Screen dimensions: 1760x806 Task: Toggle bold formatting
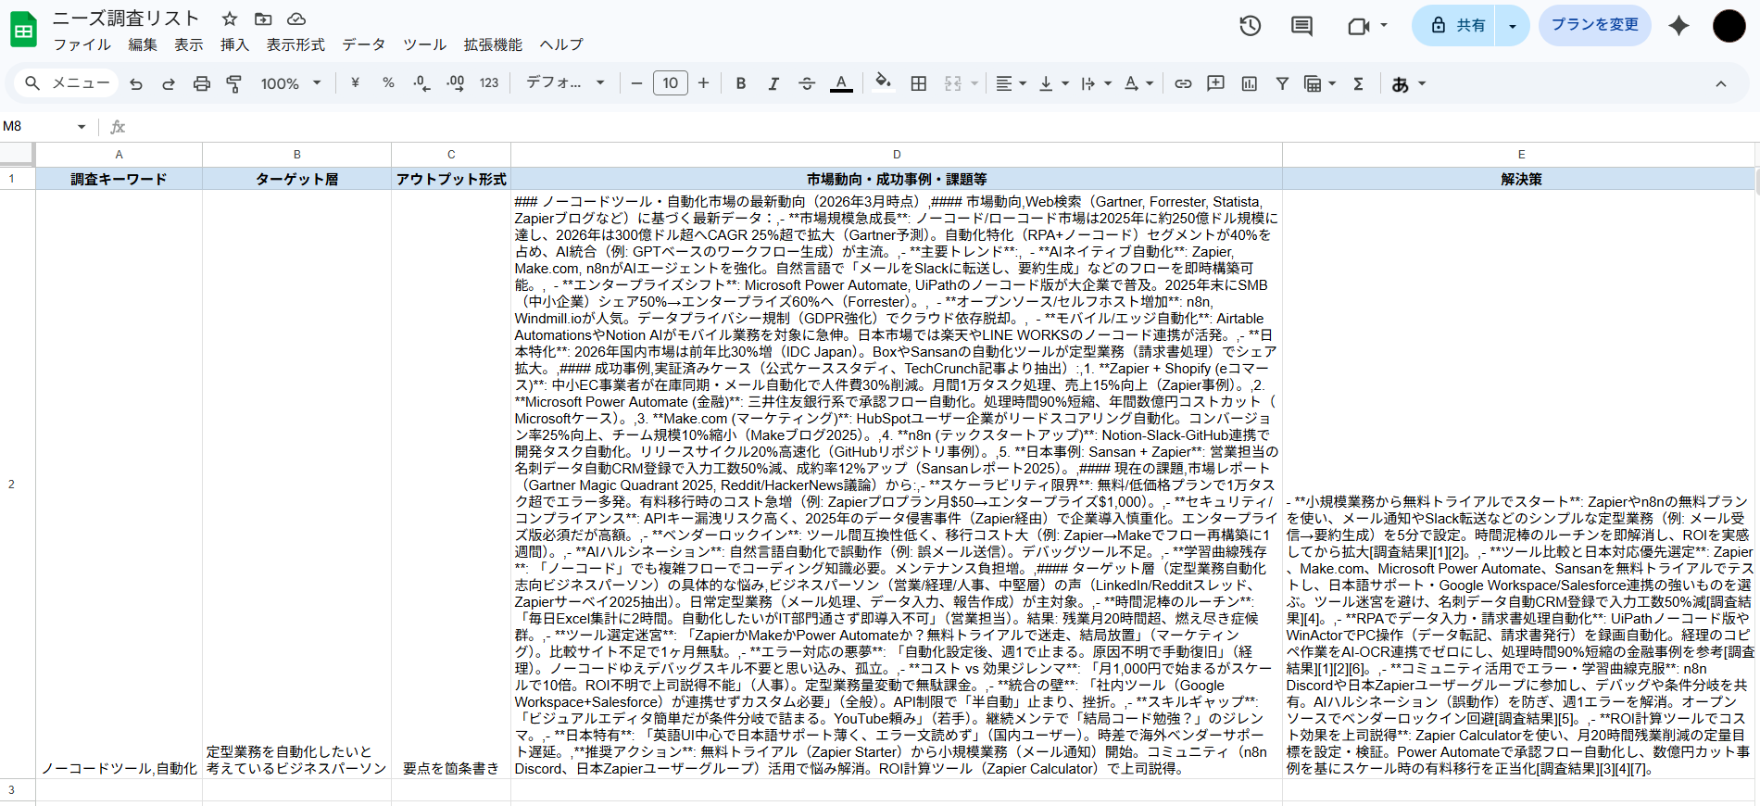[x=741, y=83]
